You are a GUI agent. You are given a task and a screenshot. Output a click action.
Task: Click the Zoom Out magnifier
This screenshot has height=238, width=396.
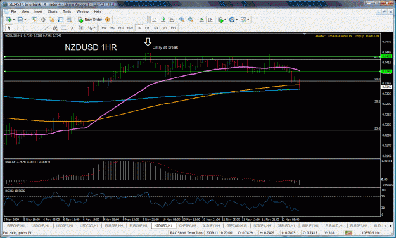click(x=191, y=20)
